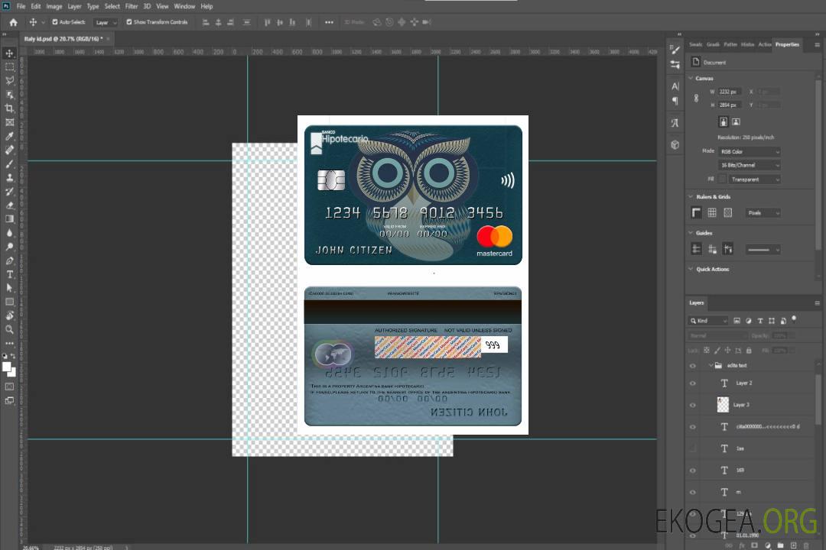Select the Brush tool in the toolbox

coord(9,163)
